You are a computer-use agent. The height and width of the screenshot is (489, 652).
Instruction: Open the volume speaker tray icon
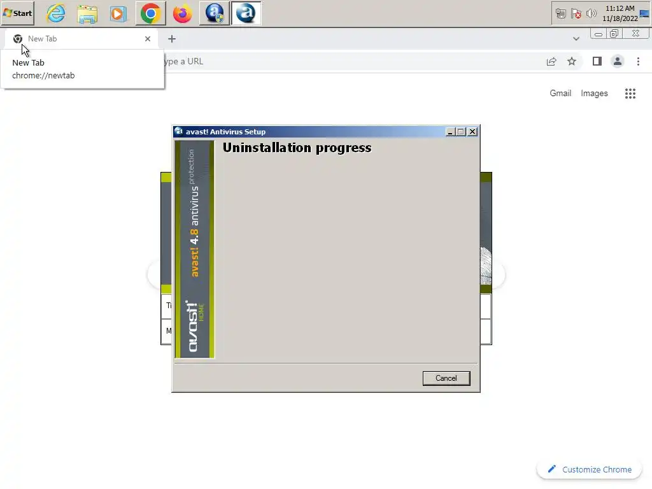pos(591,14)
